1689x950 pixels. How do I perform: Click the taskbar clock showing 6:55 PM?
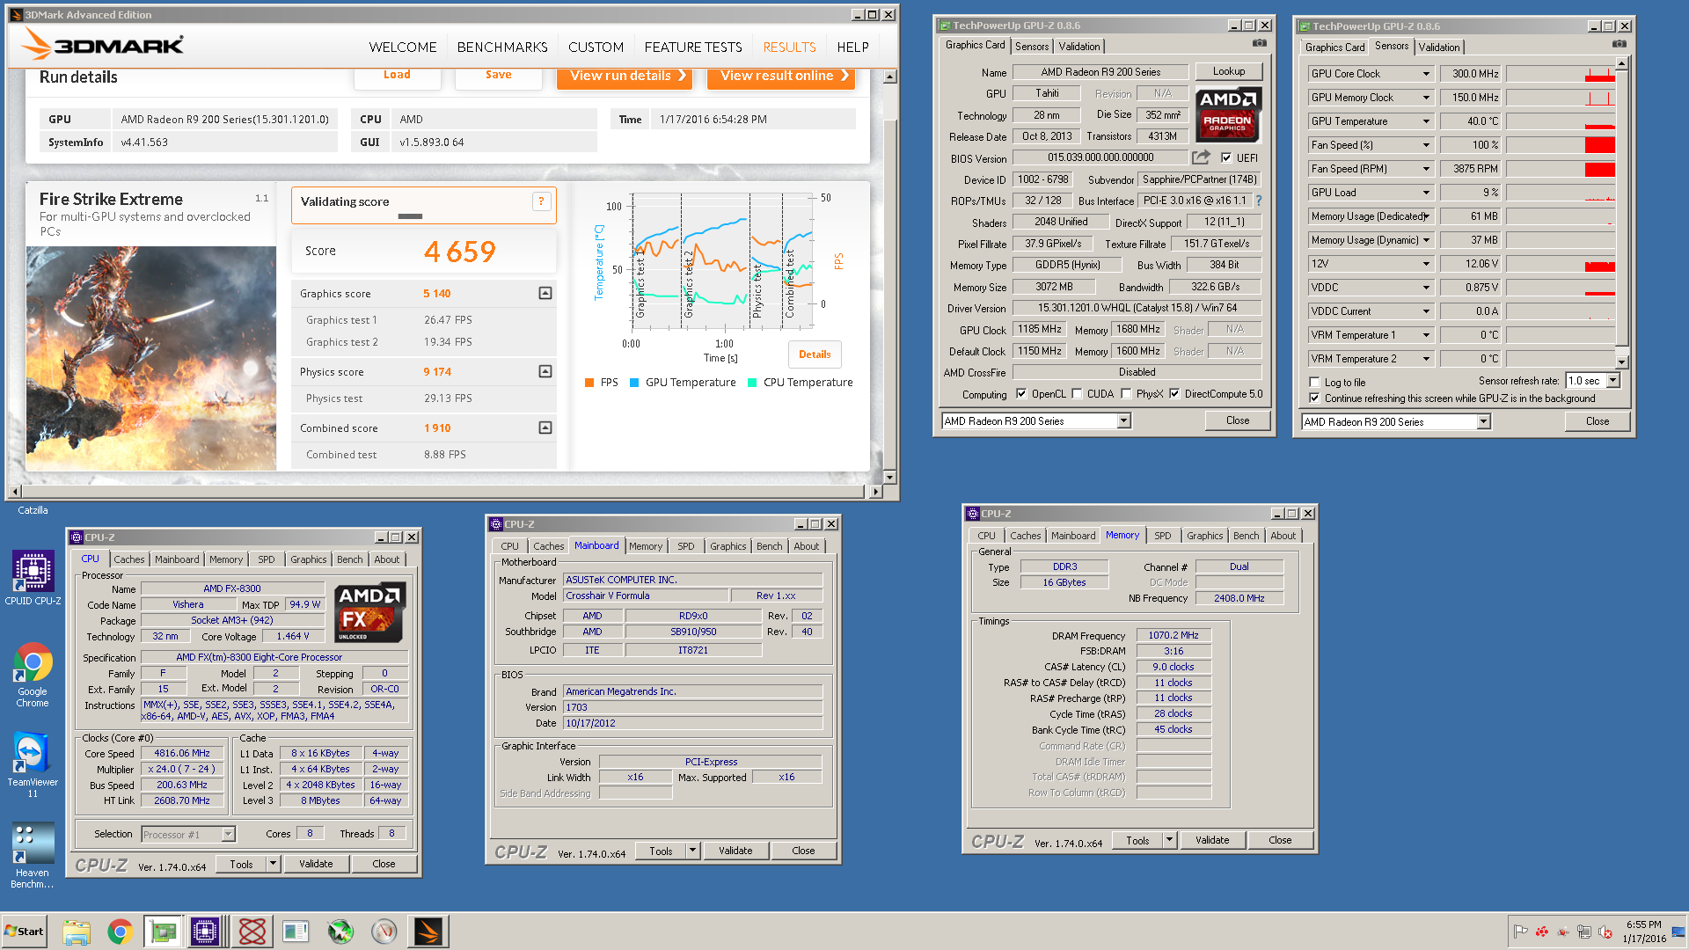pos(1643,932)
